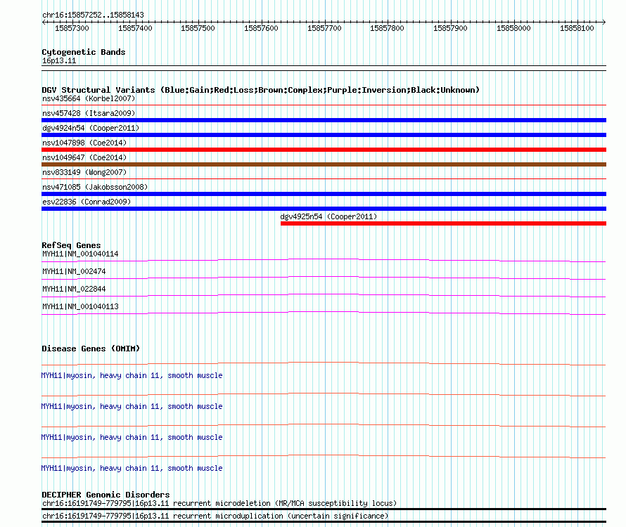Open variant nsv1049647 (Coe2014)
Image resolution: width=626 pixels, height=527 pixels.
pyautogui.click(x=84, y=157)
